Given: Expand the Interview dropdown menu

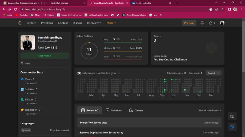Looking at the screenshot, I should coord(94,23).
